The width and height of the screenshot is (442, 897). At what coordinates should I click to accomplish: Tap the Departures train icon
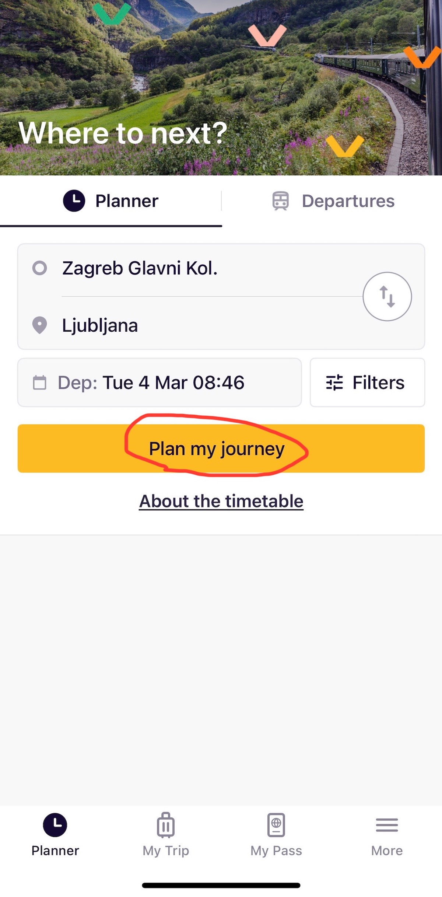click(281, 201)
